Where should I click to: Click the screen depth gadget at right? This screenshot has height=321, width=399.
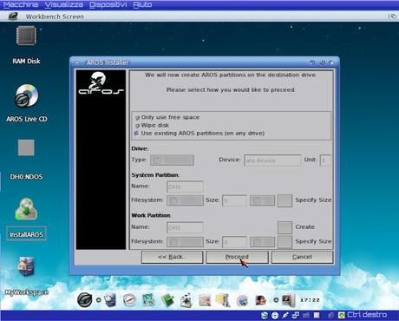click(x=392, y=16)
